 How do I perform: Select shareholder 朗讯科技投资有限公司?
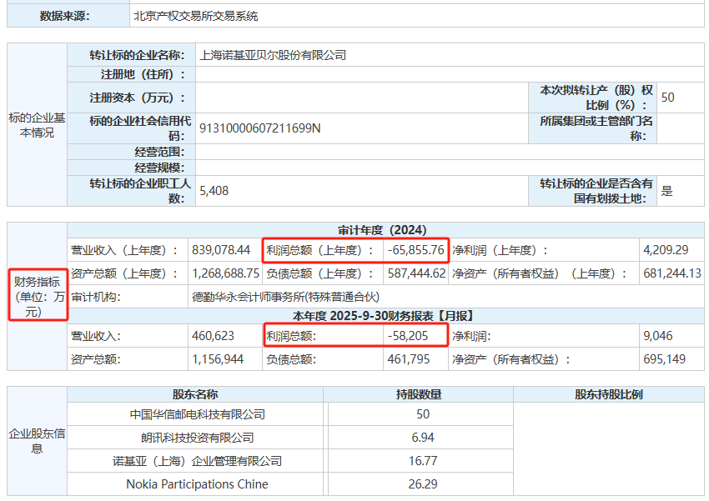point(197,438)
